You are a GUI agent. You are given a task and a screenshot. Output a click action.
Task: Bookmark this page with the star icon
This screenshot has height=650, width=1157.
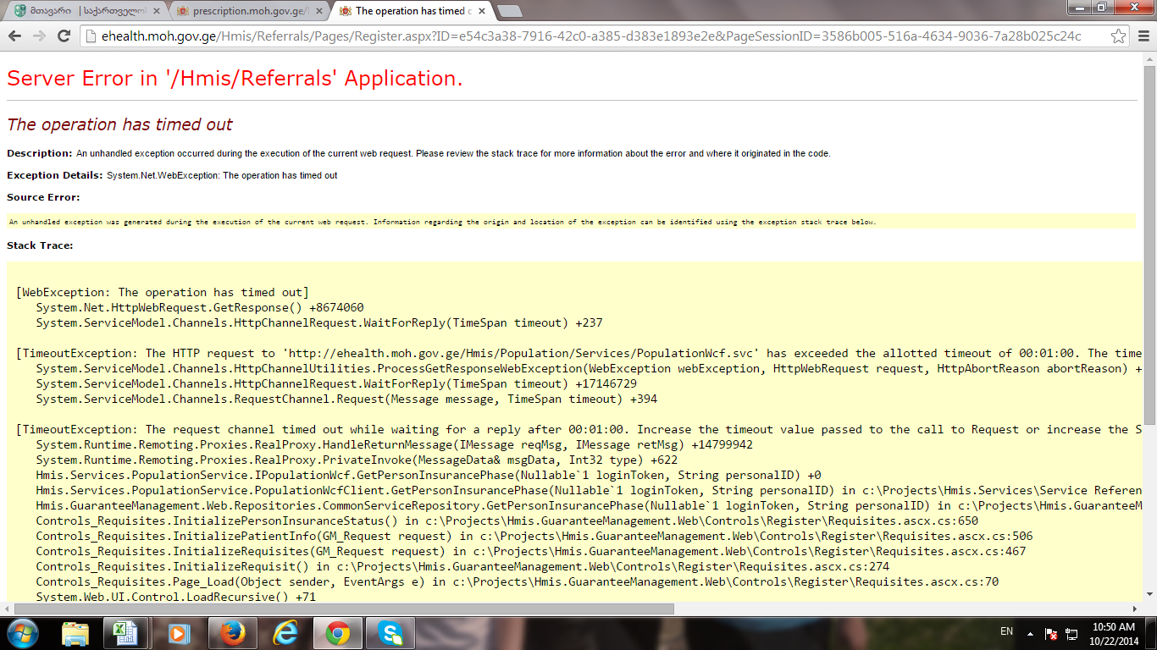[x=1118, y=36]
